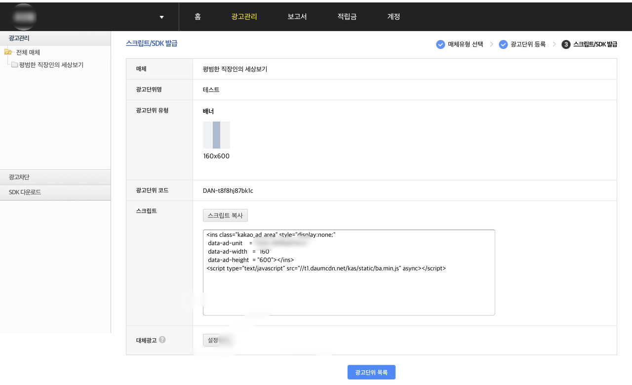Click 광고단위 목록 button
Viewport: 632px width, 385px height.
tap(371, 372)
